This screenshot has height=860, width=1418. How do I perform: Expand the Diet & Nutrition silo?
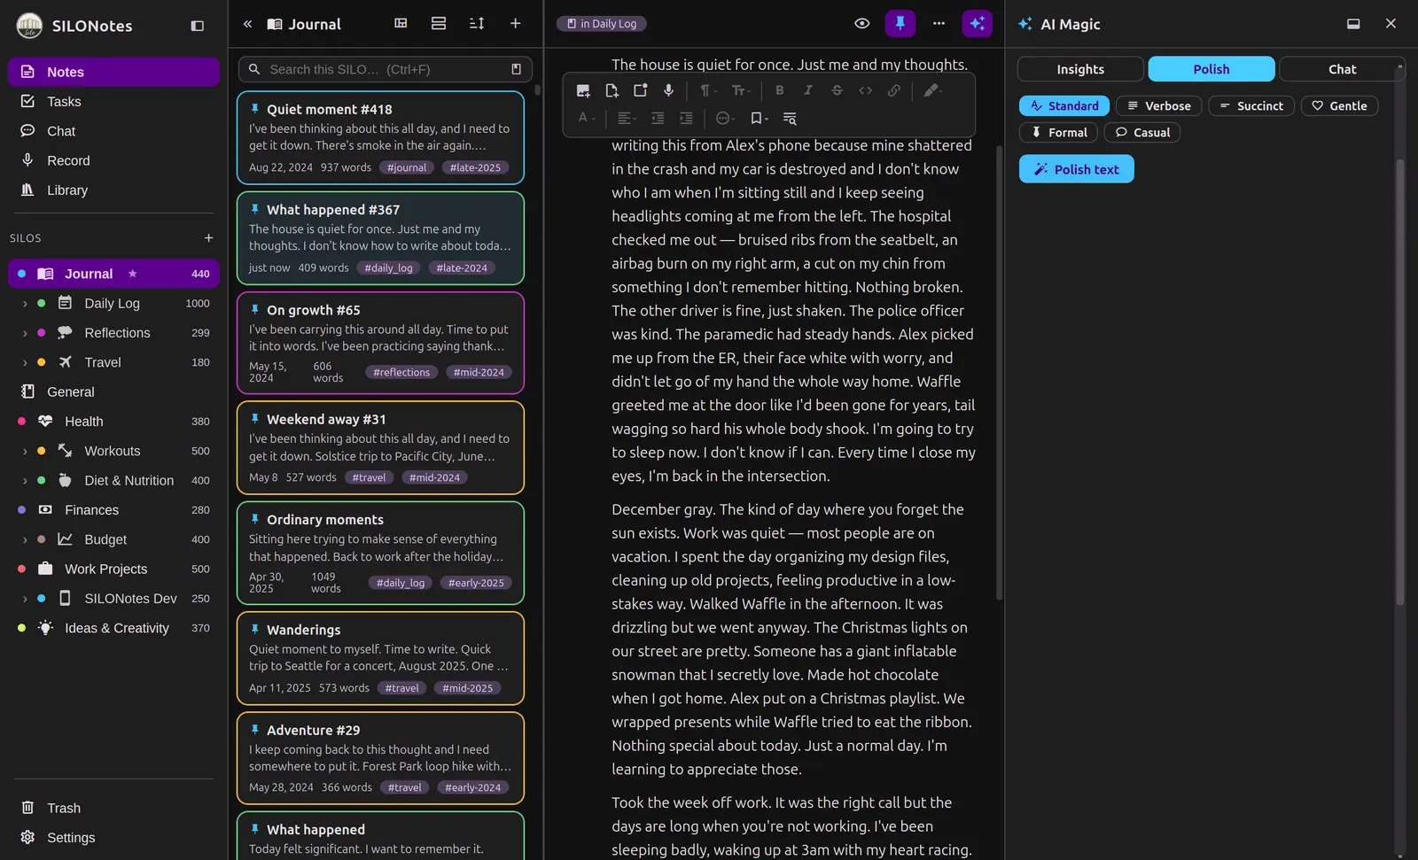(25, 481)
